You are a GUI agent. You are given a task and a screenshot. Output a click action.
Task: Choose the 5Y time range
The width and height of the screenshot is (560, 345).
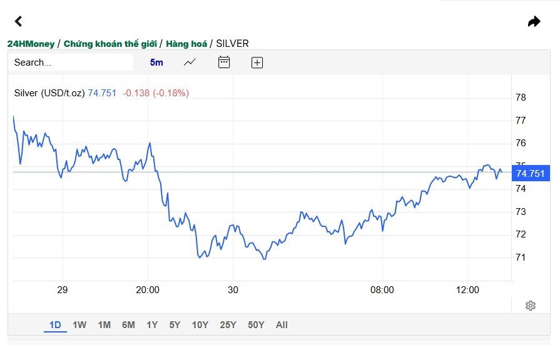[x=175, y=324]
